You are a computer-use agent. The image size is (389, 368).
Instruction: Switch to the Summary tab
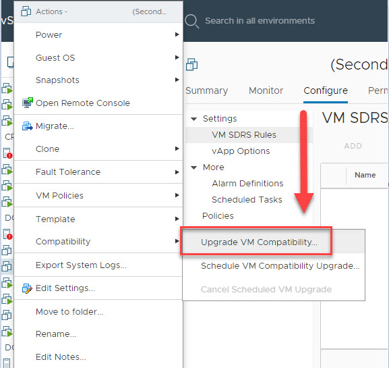206,90
